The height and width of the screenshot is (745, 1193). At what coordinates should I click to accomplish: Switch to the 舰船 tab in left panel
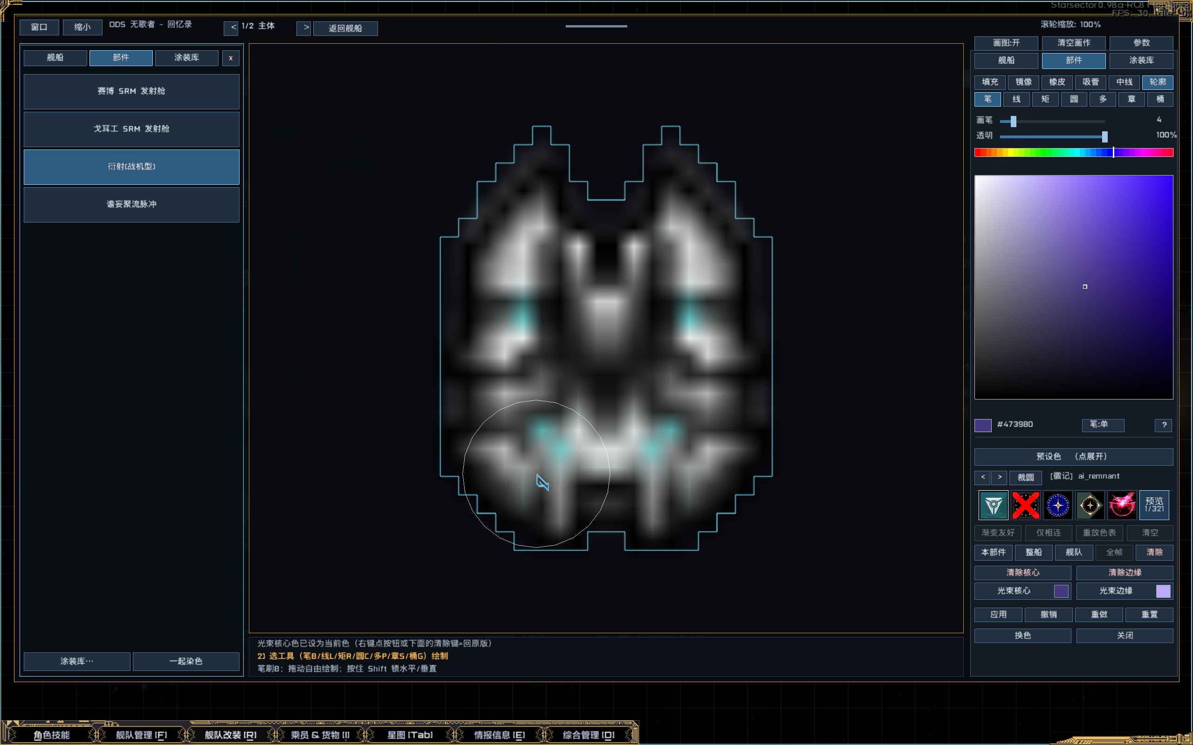pos(55,58)
